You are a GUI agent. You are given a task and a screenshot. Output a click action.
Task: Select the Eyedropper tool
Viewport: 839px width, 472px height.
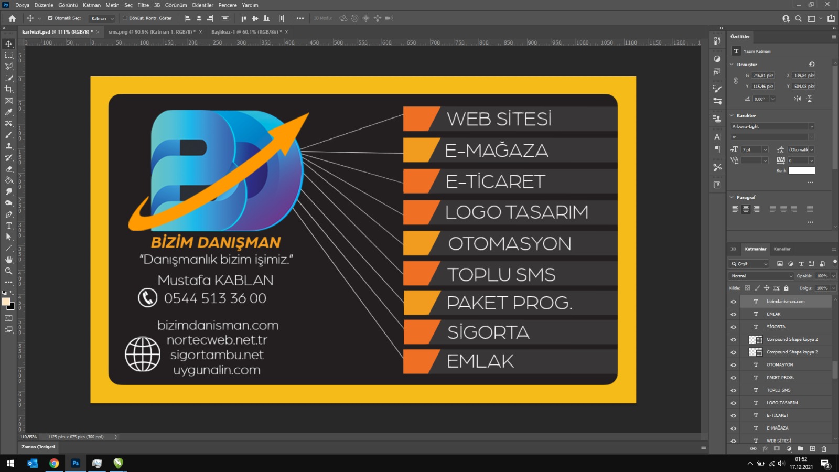tap(9, 112)
